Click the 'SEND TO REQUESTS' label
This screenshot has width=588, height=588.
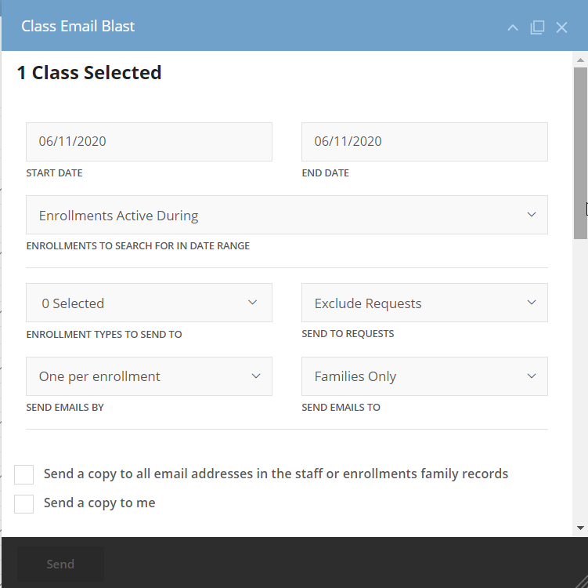[x=348, y=333]
